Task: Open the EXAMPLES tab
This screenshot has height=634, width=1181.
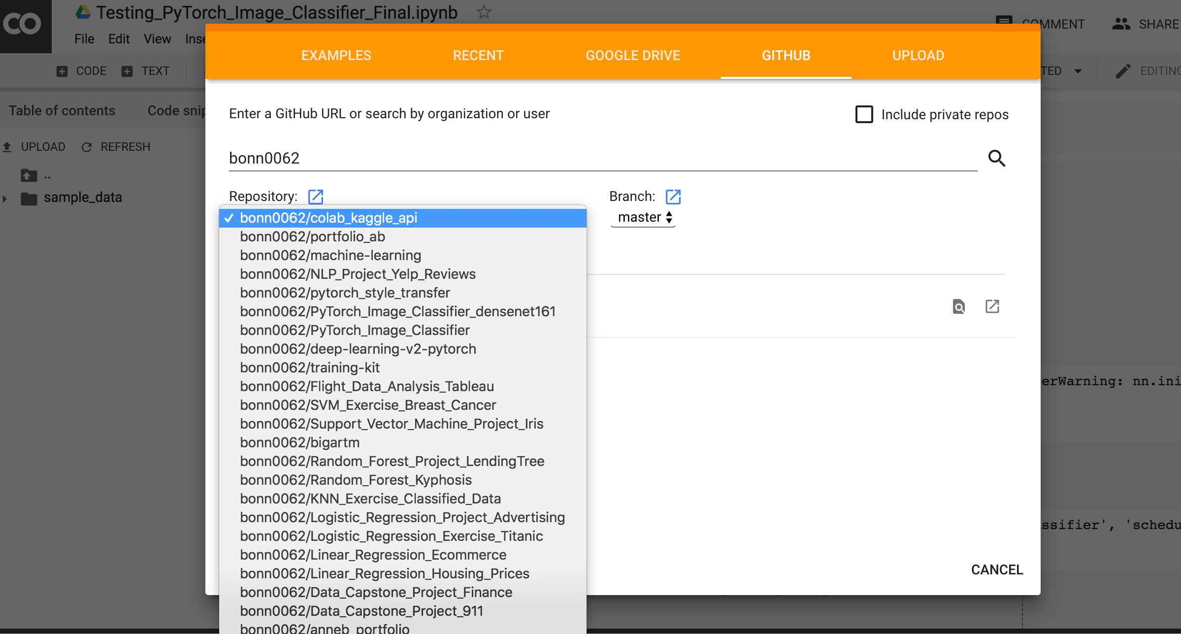Action: point(336,55)
